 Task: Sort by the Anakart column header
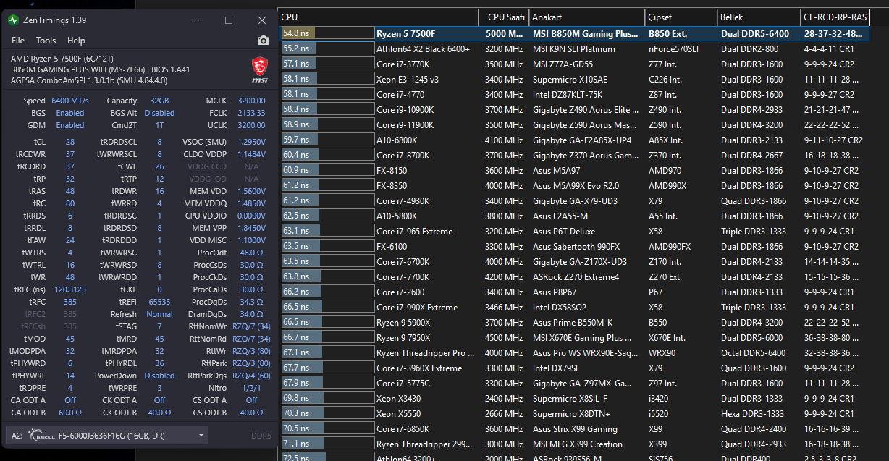(x=587, y=17)
